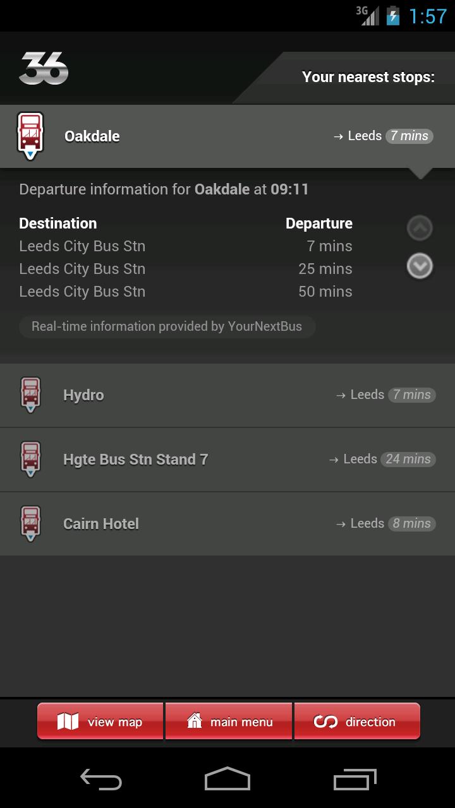
Task: Tap the 36 logo icon
Action: 44,68
